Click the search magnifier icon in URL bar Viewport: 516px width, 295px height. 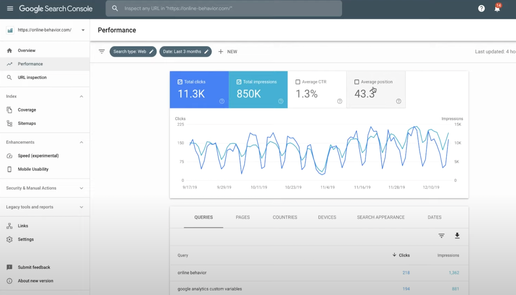(115, 8)
